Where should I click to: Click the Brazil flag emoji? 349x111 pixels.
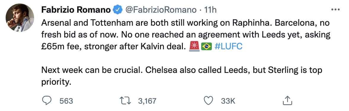206,47
